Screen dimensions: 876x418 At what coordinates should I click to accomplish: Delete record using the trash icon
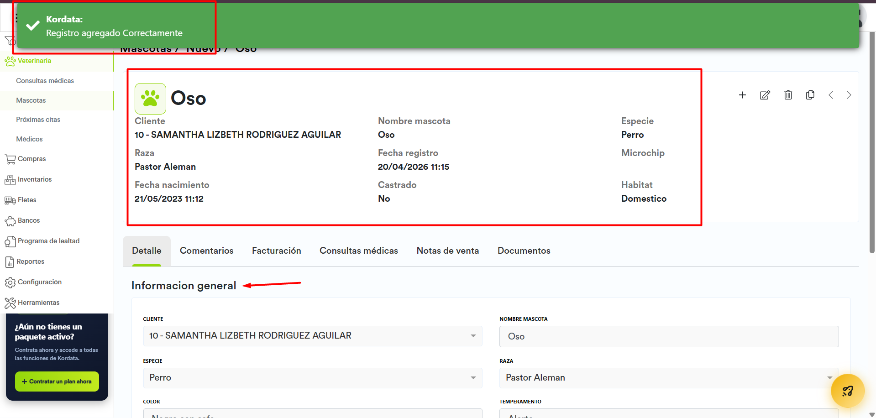pos(788,95)
